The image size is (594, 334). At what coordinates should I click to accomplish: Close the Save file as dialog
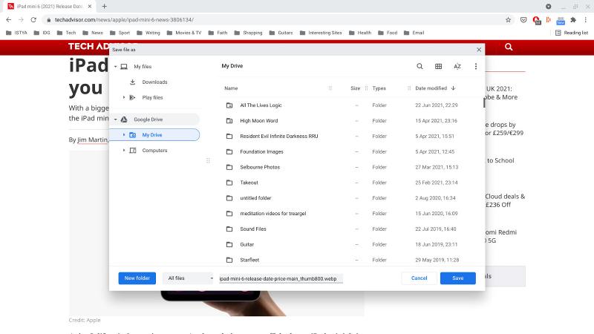479,50
